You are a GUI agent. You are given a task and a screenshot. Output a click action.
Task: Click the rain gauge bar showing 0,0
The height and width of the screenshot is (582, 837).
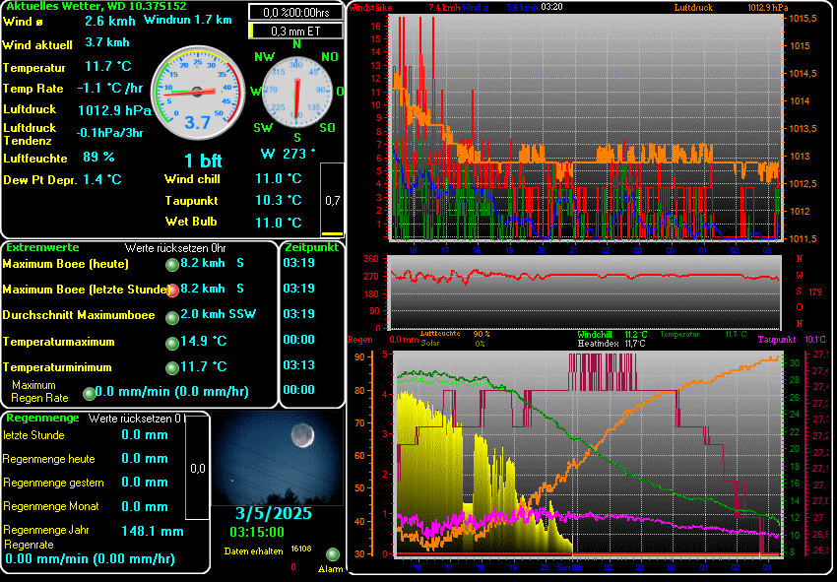pyautogui.click(x=197, y=467)
